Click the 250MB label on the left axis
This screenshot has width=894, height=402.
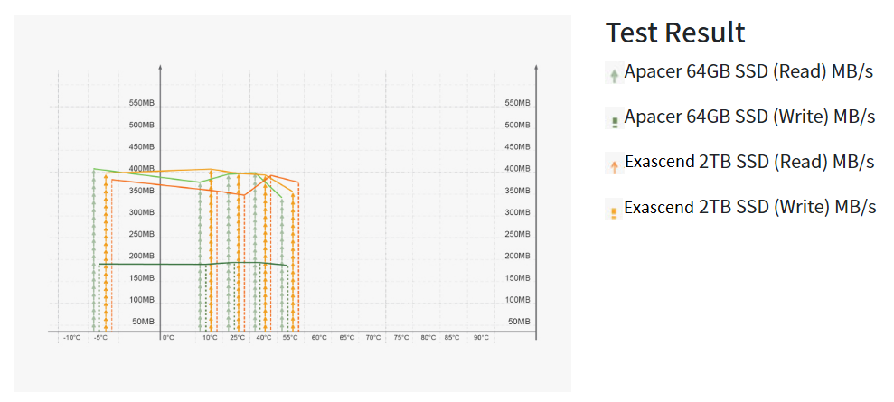(141, 234)
